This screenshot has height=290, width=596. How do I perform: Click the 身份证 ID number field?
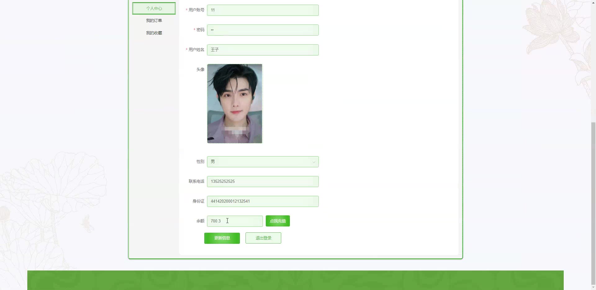[x=263, y=201]
